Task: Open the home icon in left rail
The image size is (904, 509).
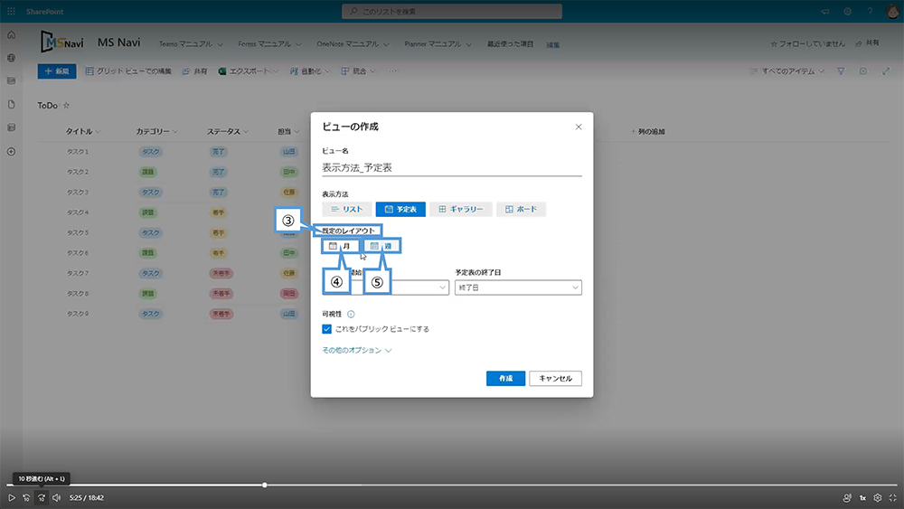Action: click(x=11, y=34)
